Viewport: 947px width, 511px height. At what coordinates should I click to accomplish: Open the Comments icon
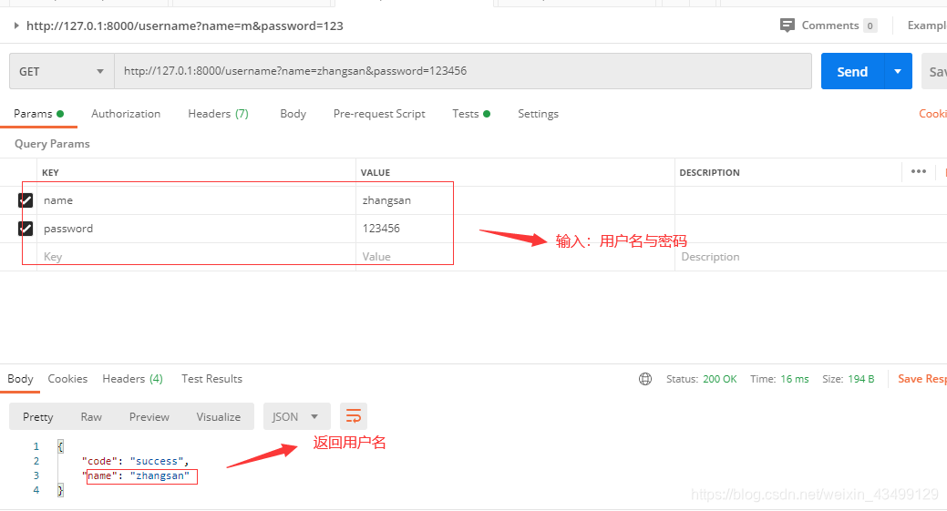pos(787,26)
